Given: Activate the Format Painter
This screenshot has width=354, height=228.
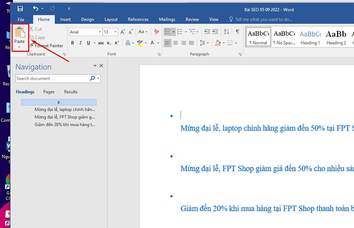Looking at the screenshot, I should [46, 46].
